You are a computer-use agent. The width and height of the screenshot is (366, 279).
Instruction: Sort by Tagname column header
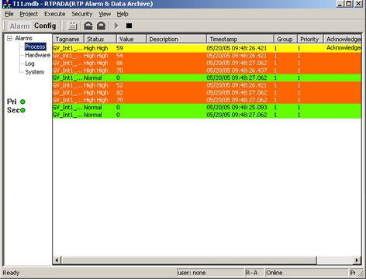pos(68,39)
